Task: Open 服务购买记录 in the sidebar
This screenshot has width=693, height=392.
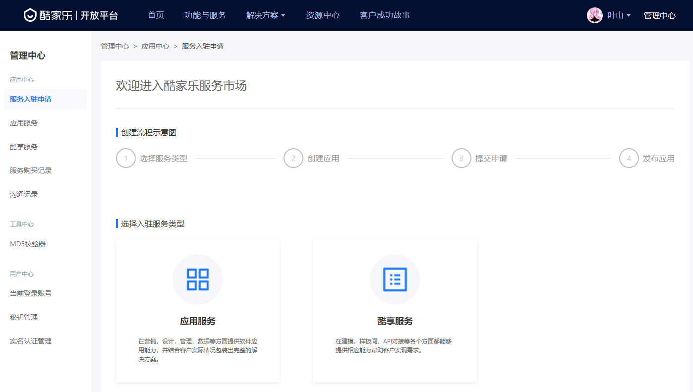Action: point(31,170)
